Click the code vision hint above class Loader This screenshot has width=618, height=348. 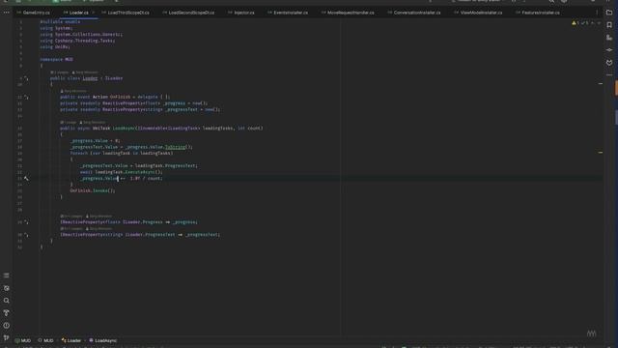click(x=74, y=72)
